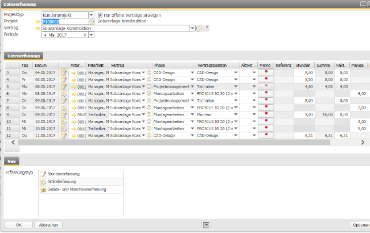Click the Referenz cell in row 3
Image resolution: width=370 pixels, height=233 pixels.
(284, 72)
